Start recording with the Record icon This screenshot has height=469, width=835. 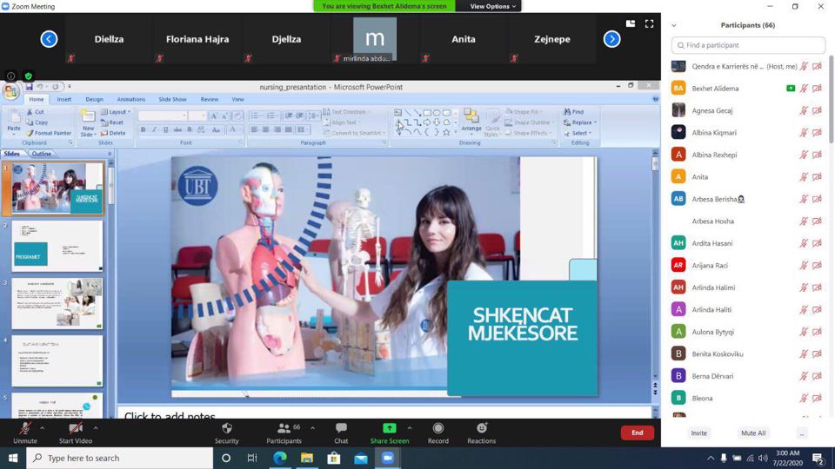tap(438, 429)
